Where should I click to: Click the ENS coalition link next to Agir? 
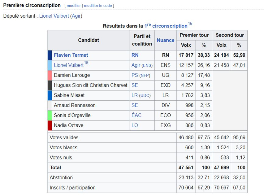click(147, 66)
